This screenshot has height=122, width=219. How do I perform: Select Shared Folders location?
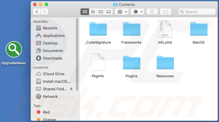click(x=52, y=89)
